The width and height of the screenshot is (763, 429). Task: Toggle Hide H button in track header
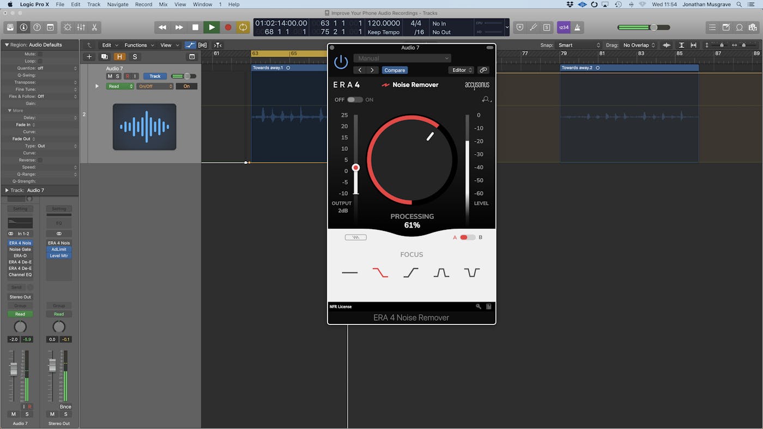pos(119,57)
